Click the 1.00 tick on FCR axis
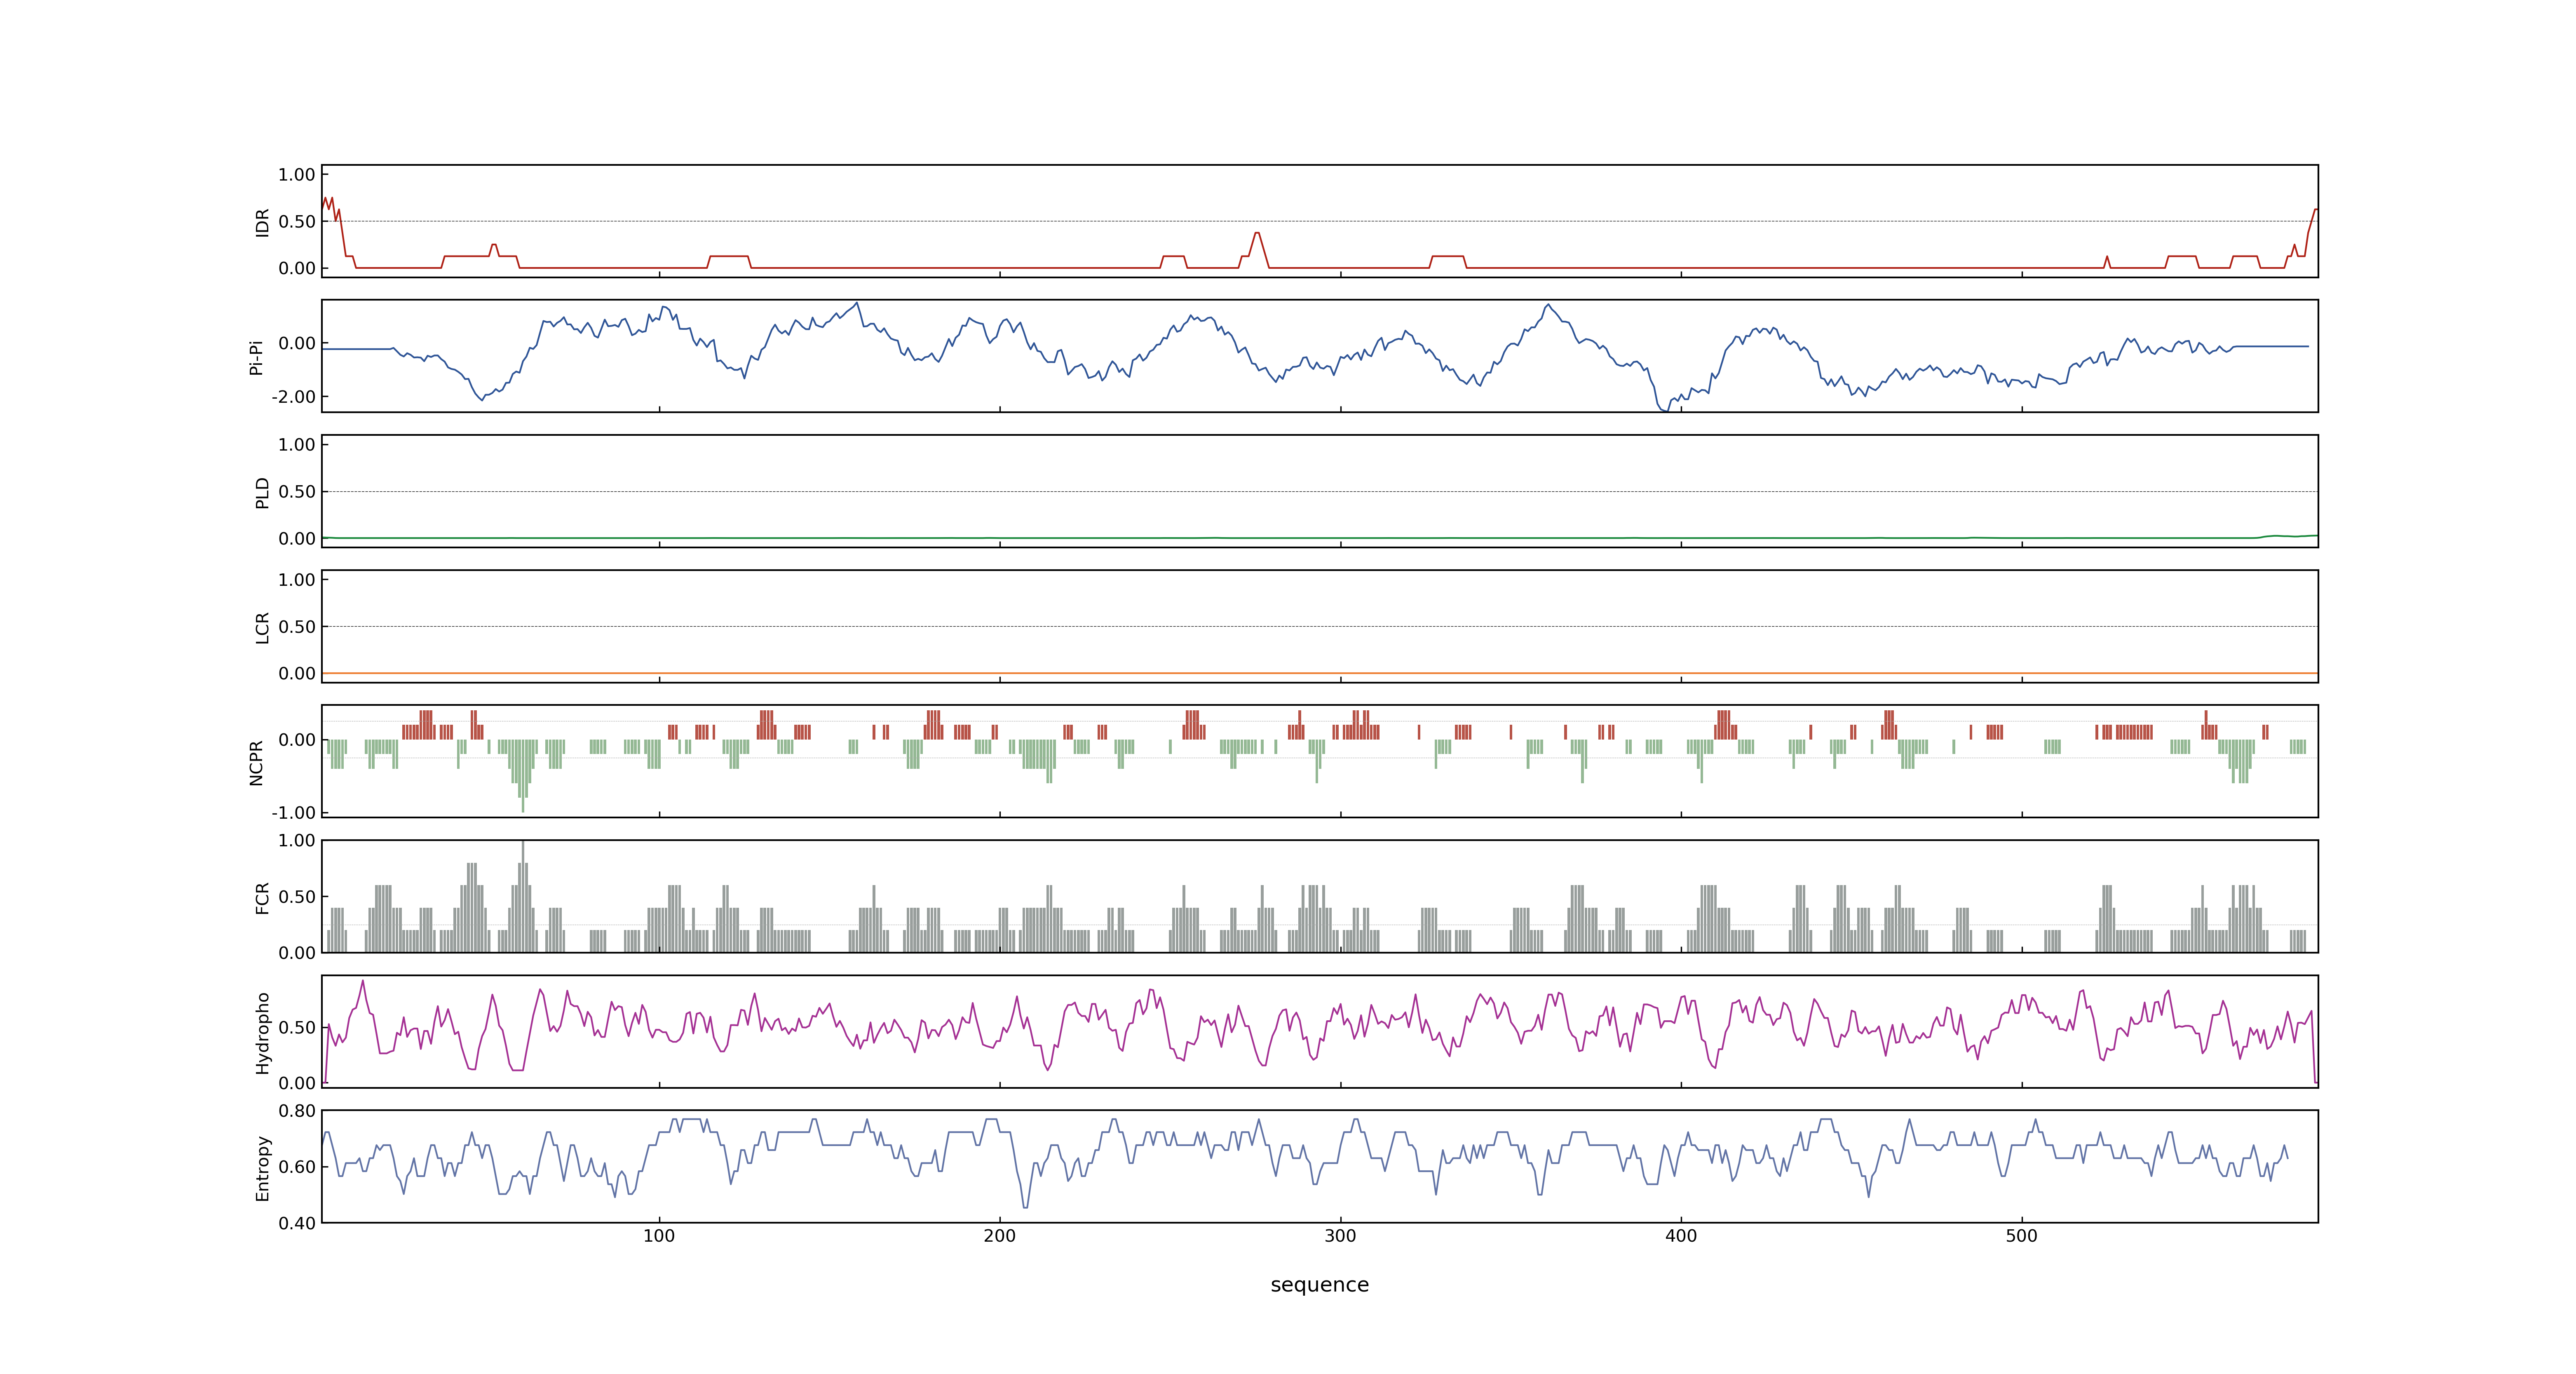The height and width of the screenshot is (1374, 2576). [297, 841]
